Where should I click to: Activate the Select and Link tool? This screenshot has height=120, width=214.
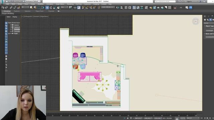[x=11, y=8]
